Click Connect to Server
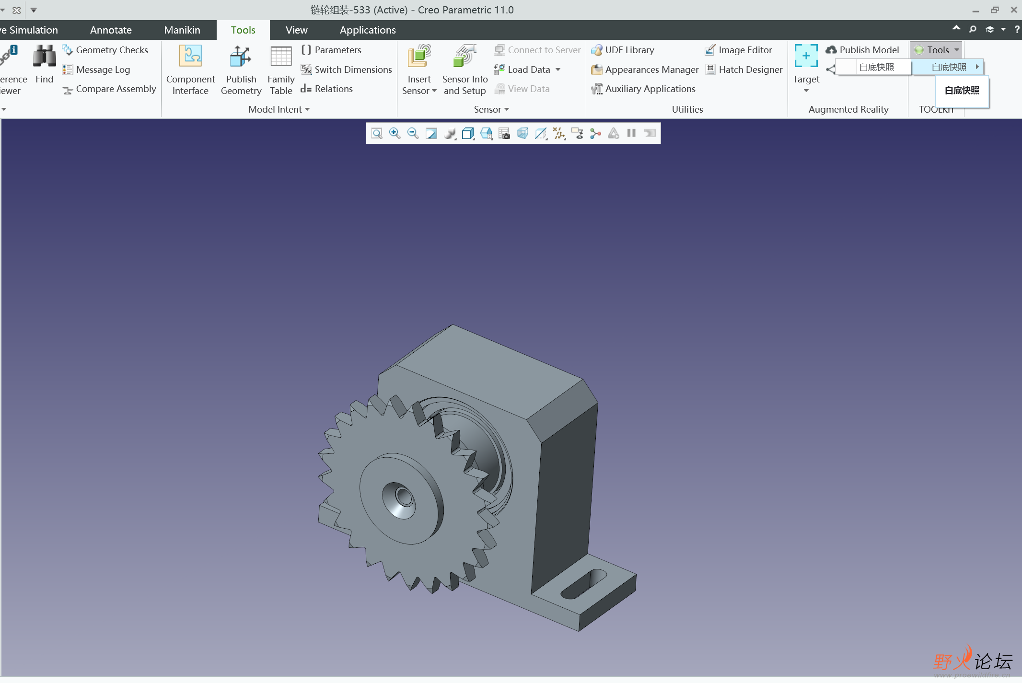This screenshot has height=683, width=1022. click(537, 50)
